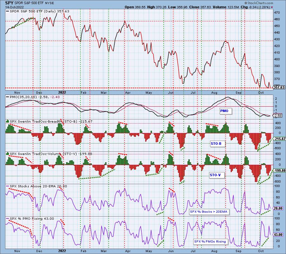The image size is (286, 254).
Task: Click SPX % PMO Rising 43.00 legend
Action: pos(30,219)
